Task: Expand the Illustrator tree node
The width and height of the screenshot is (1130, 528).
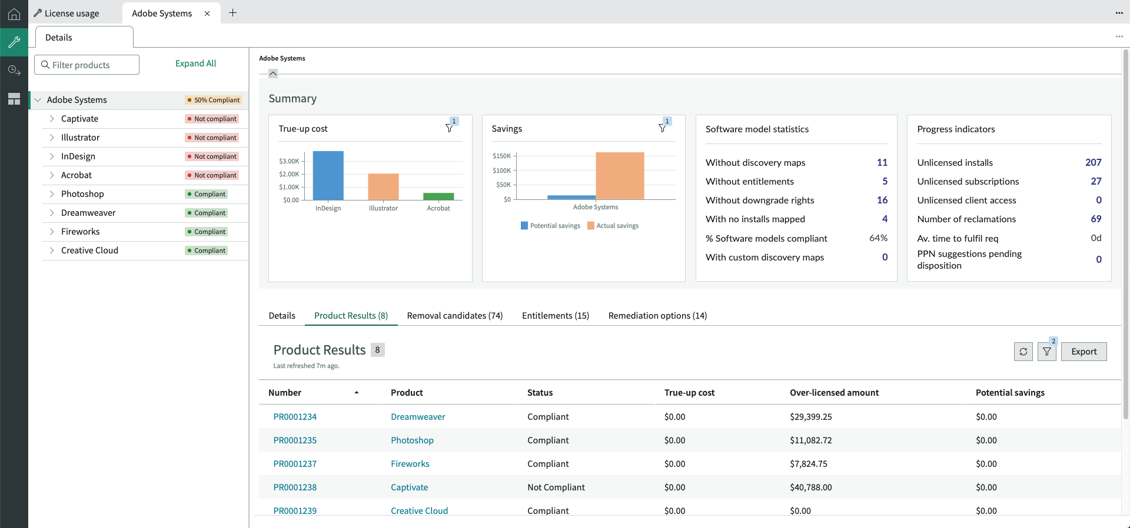Action: coord(52,138)
